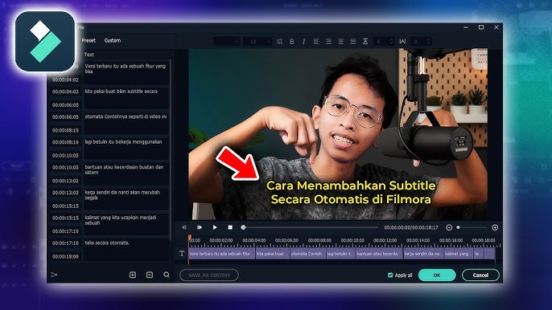Image resolution: width=552 pixels, height=310 pixels.
Task: Select subtitle text 'kalimat yang kita ucapkan menjadi sebuah'
Action: (126, 226)
